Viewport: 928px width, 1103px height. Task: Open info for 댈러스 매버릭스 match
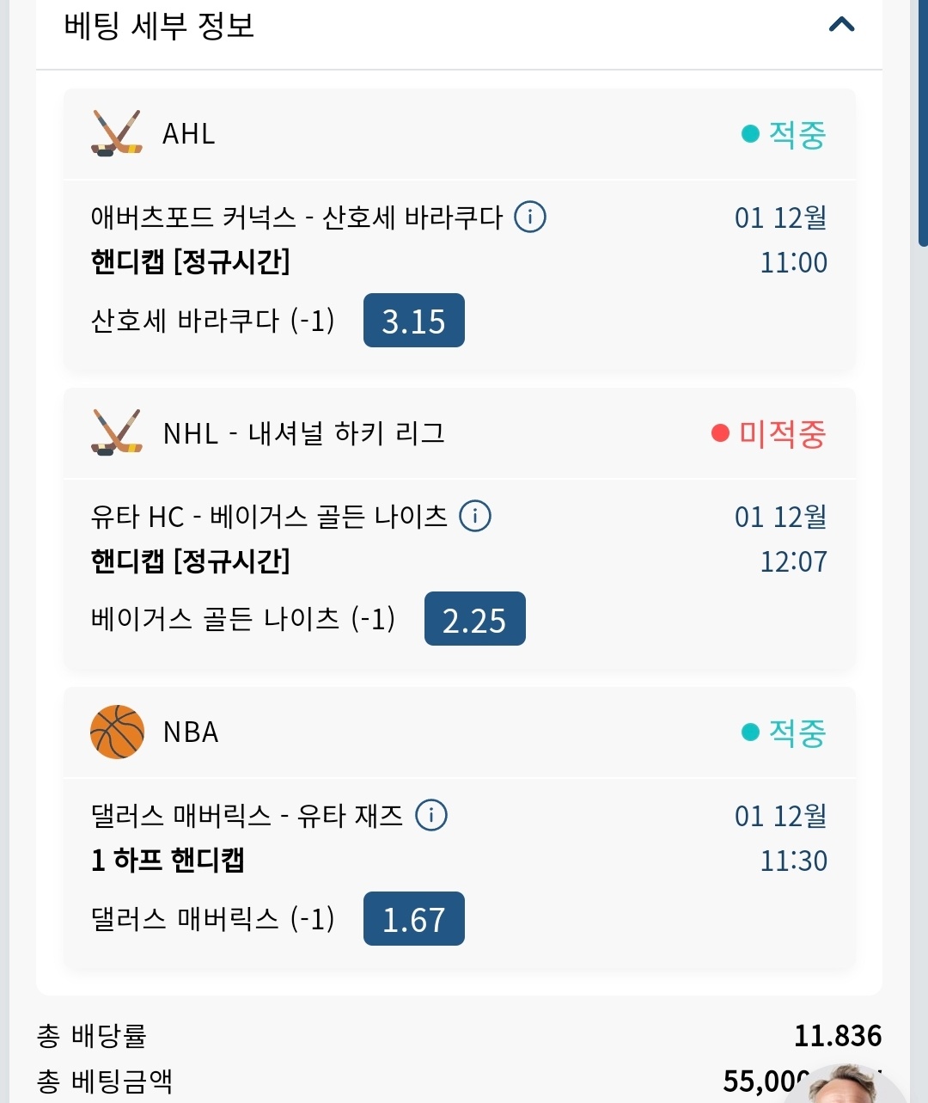coord(431,815)
